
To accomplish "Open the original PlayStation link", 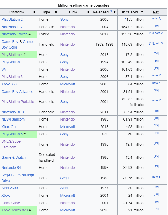I will (x=11, y=62).
